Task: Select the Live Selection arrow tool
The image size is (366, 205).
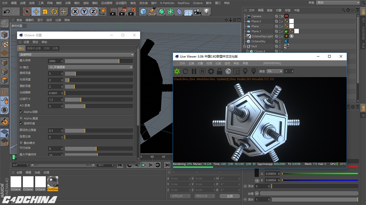Action: coord(27,11)
